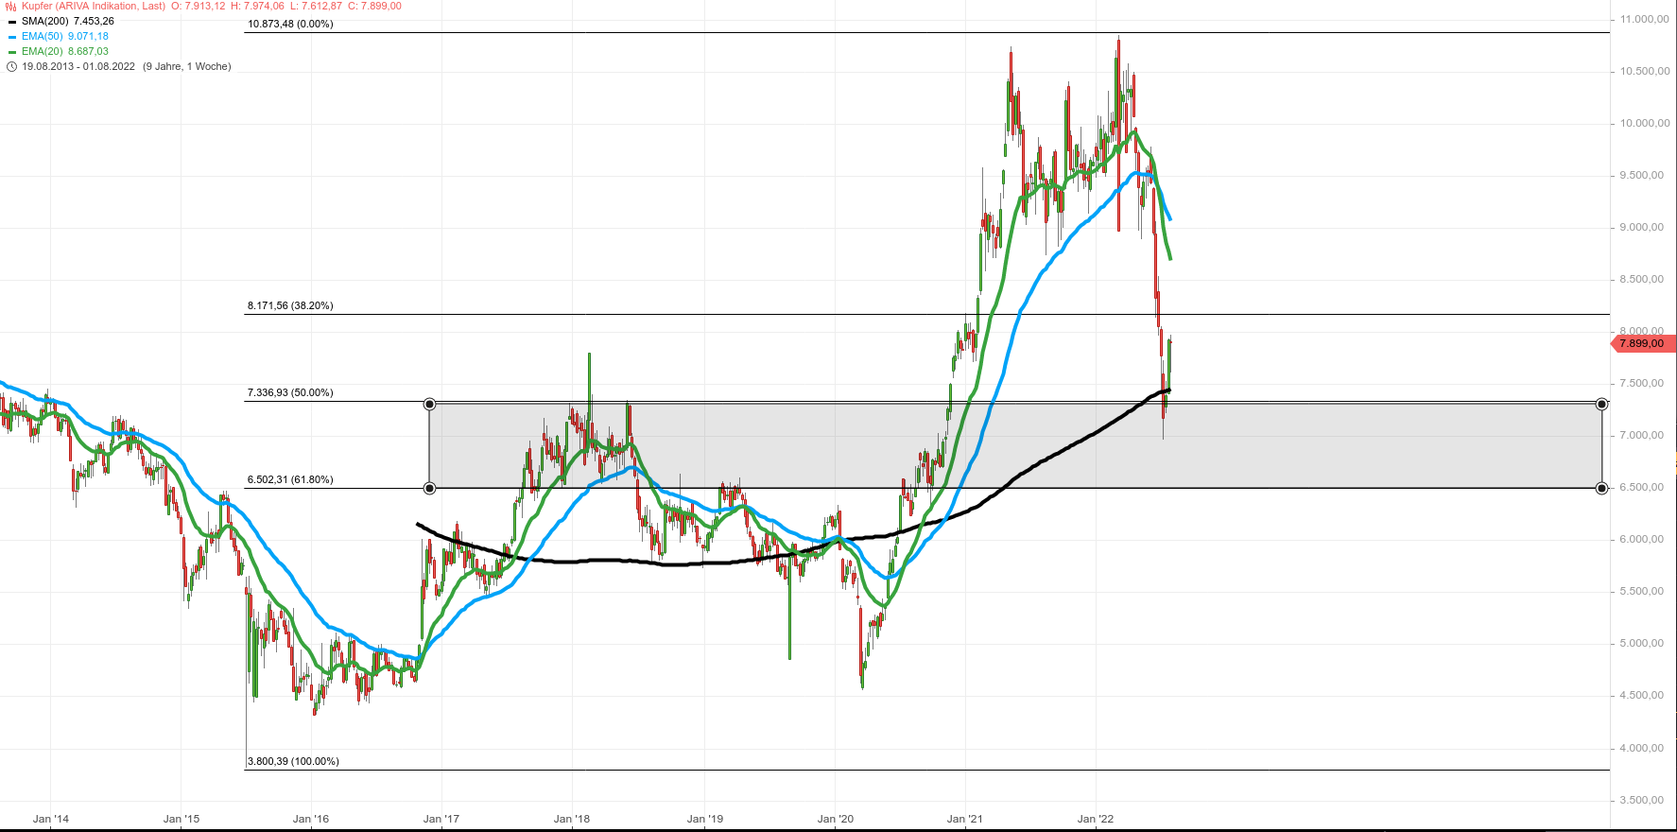1677x832 pixels.
Task: Select the Kupfer (ARIVA Indikation, Last) title
Action: [x=94, y=6]
